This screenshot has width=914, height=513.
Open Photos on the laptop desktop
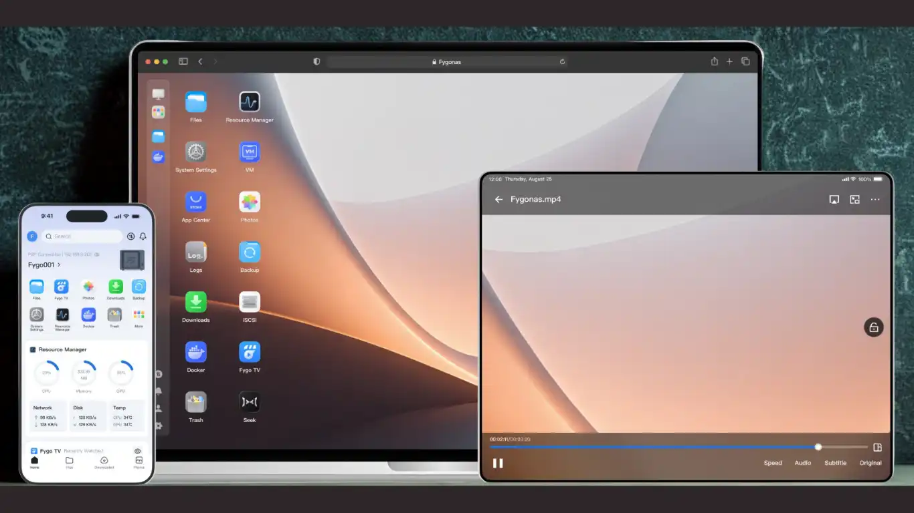[250, 202]
